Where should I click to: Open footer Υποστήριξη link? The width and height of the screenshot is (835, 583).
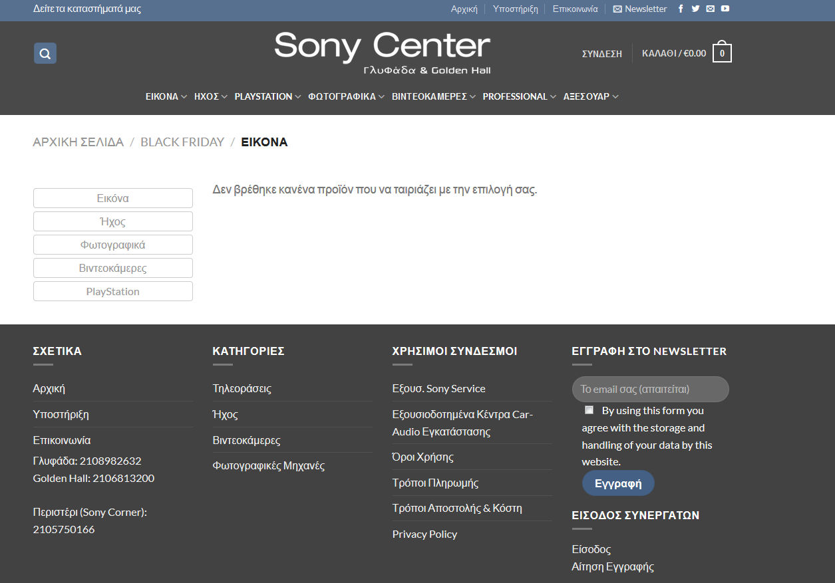click(x=61, y=414)
